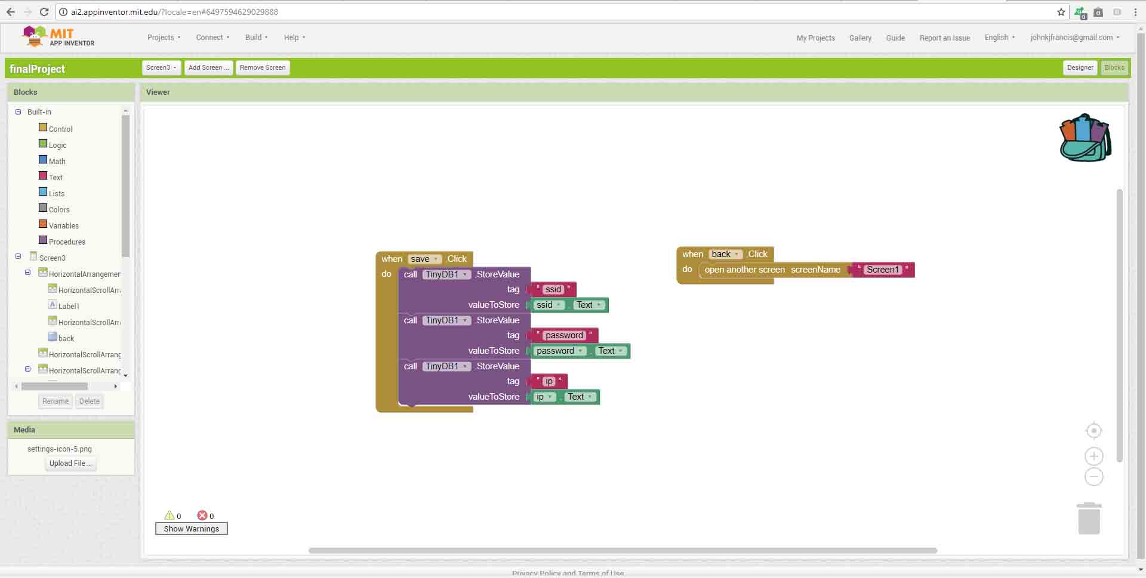Open the English language dropdown
The width and height of the screenshot is (1146, 578).
click(x=1000, y=37)
